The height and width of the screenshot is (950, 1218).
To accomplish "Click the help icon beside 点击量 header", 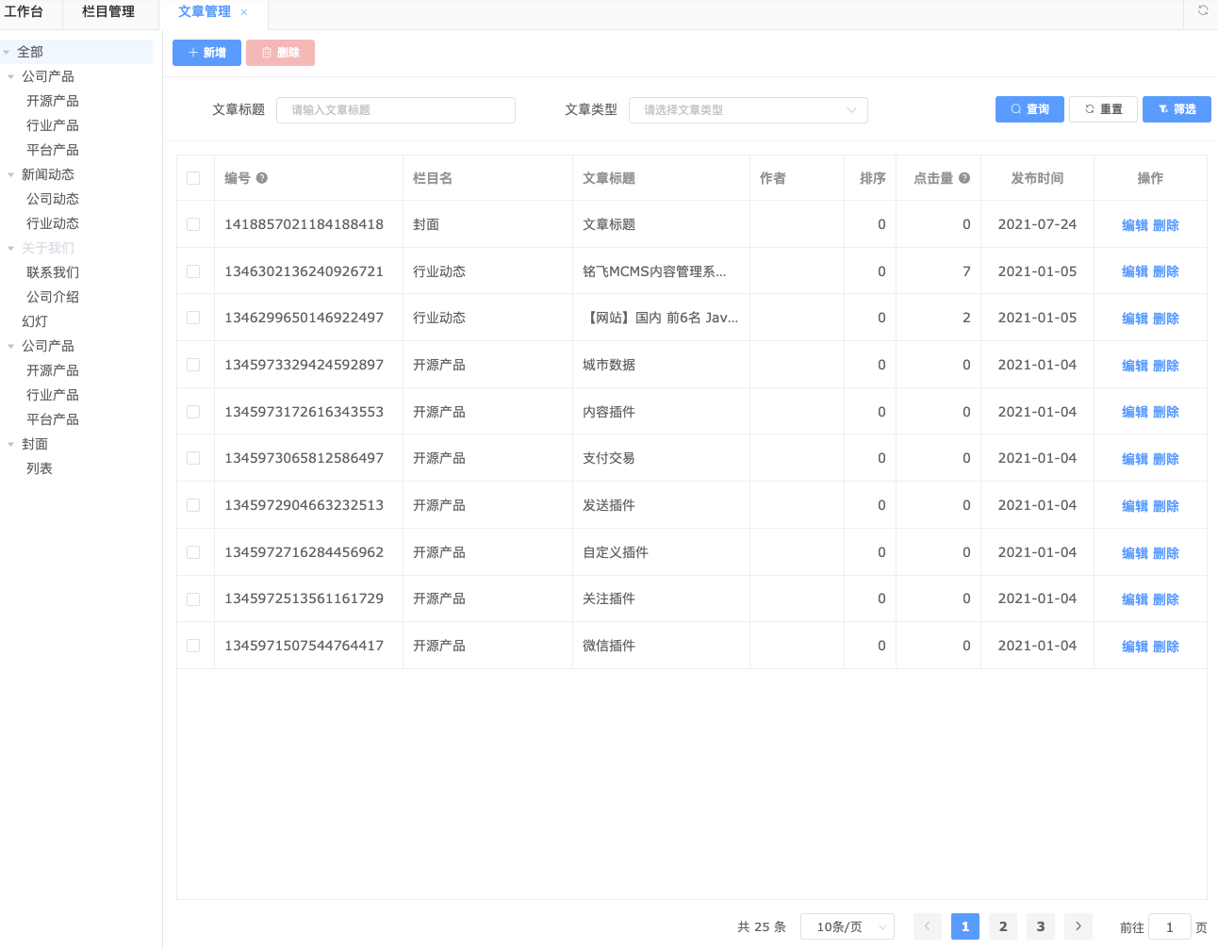I will 964,178.
